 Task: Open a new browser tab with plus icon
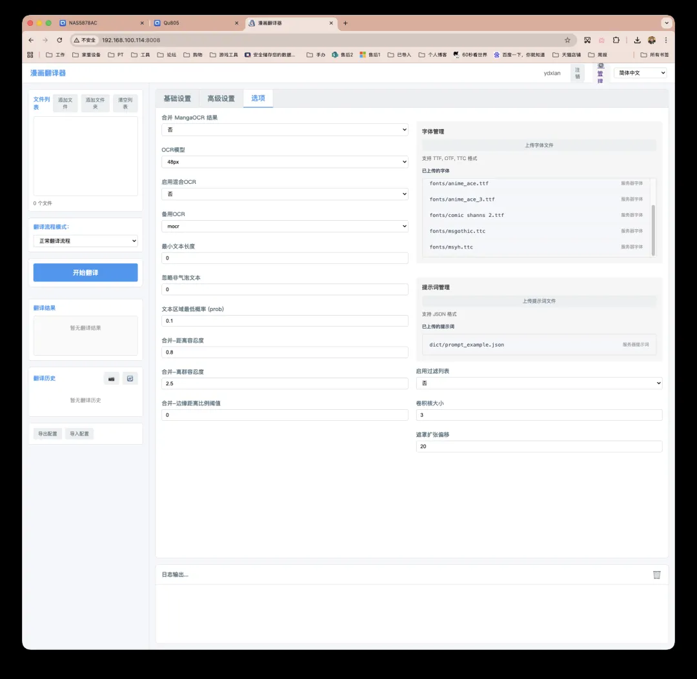pos(345,23)
